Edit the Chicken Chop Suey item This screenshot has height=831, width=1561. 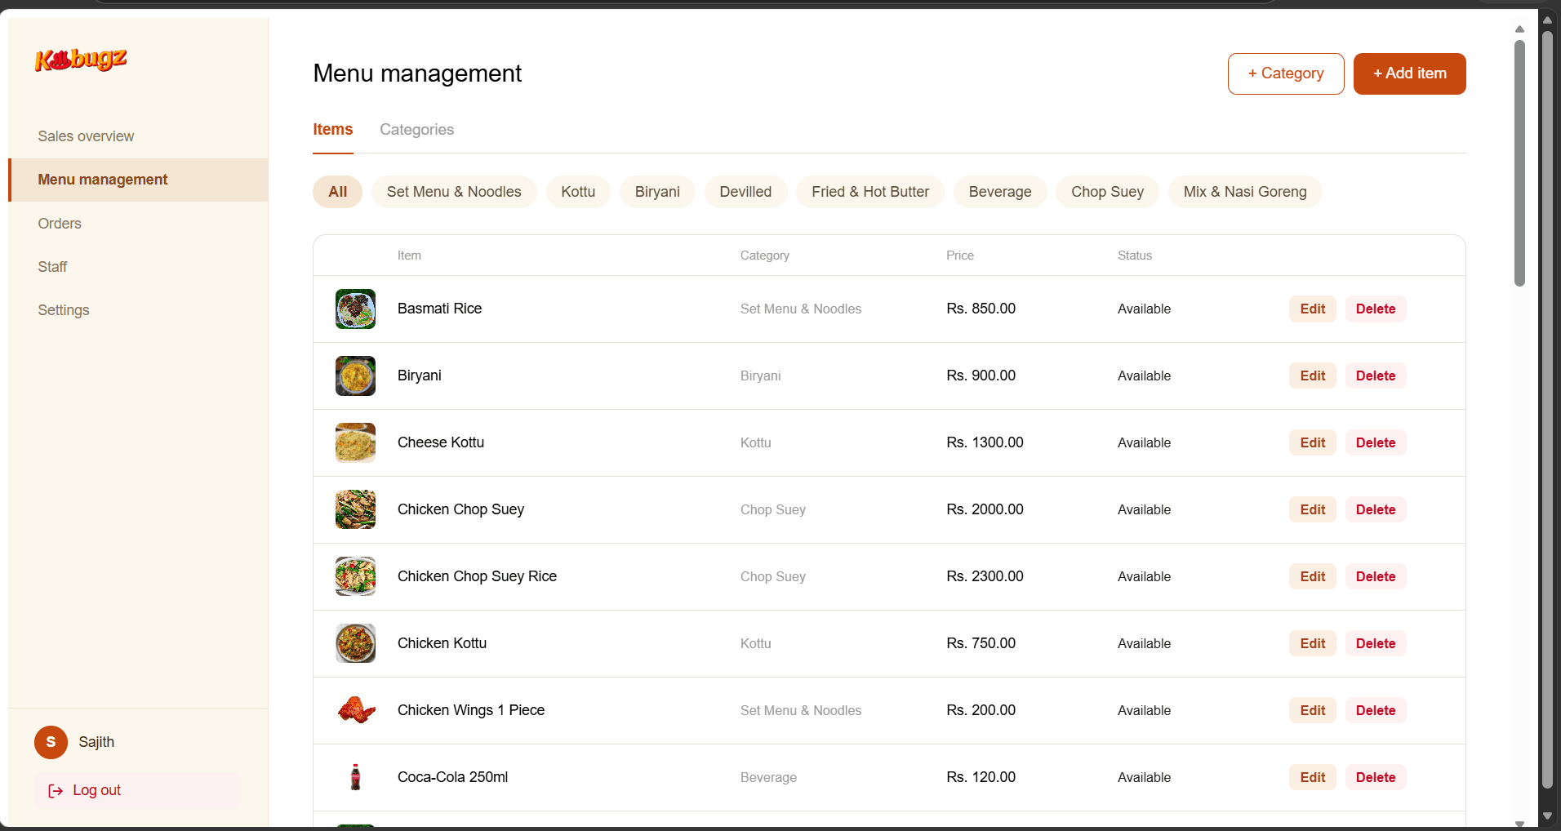pyautogui.click(x=1313, y=509)
